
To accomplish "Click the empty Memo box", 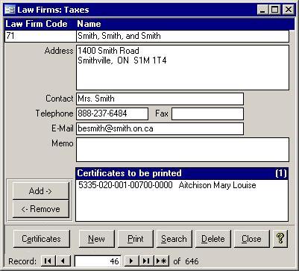I will [x=183, y=149].
